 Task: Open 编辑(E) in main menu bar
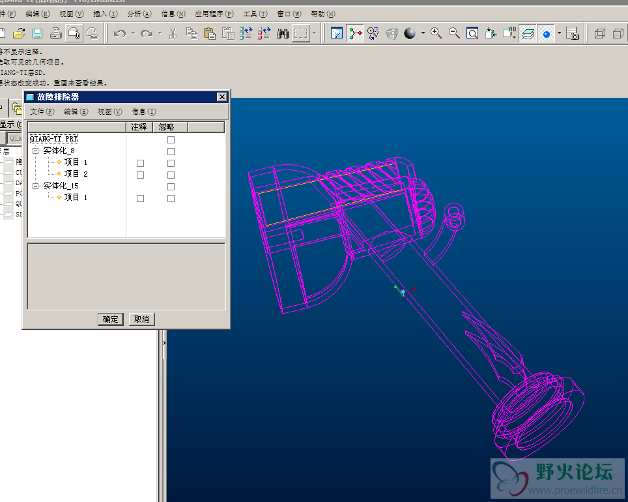pyautogui.click(x=38, y=14)
